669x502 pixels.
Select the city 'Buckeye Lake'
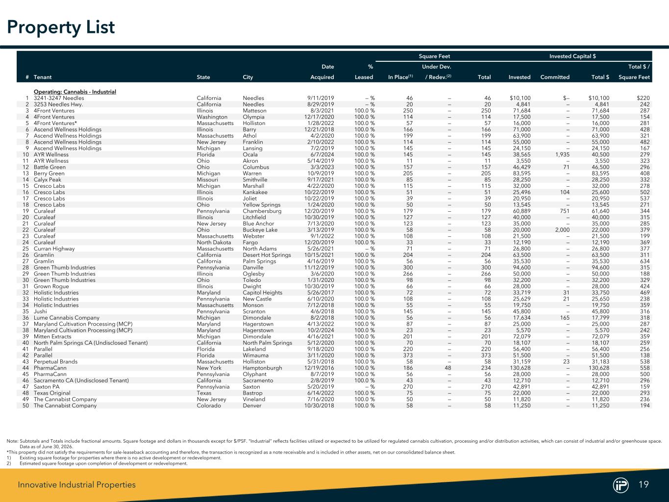[x=260, y=230]
